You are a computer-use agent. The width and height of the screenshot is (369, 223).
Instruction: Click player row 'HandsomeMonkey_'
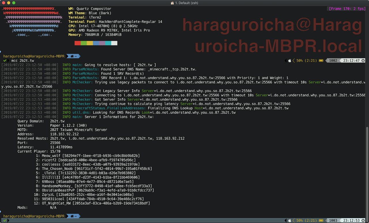(94, 186)
